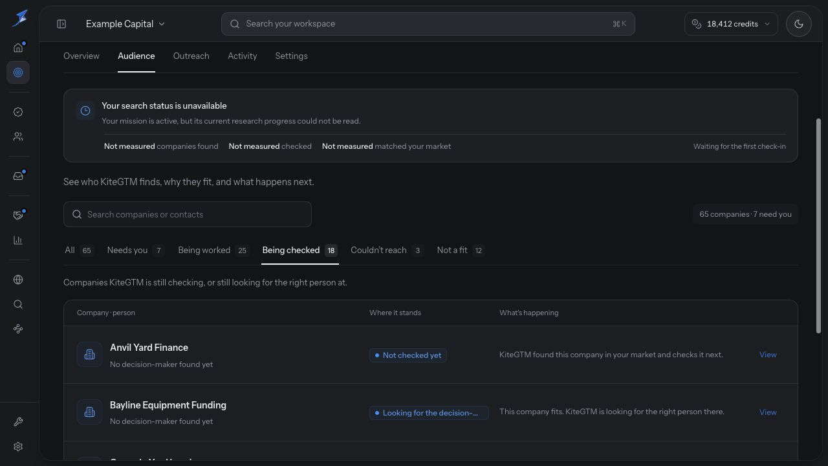This screenshot has height=466, width=828.
Task: Select the Audience tab
Action: pyautogui.click(x=136, y=56)
